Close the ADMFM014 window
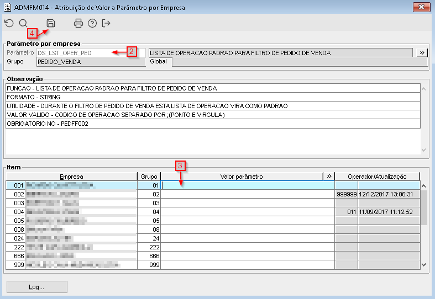The height and width of the screenshot is (299, 435). click(x=421, y=7)
